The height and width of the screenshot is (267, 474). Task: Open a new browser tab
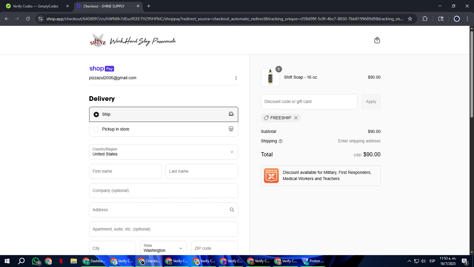[x=149, y=6]
